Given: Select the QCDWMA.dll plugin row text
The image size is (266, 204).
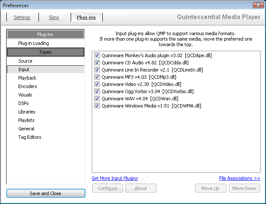Looking at the screenshot, I should (151, 106).
